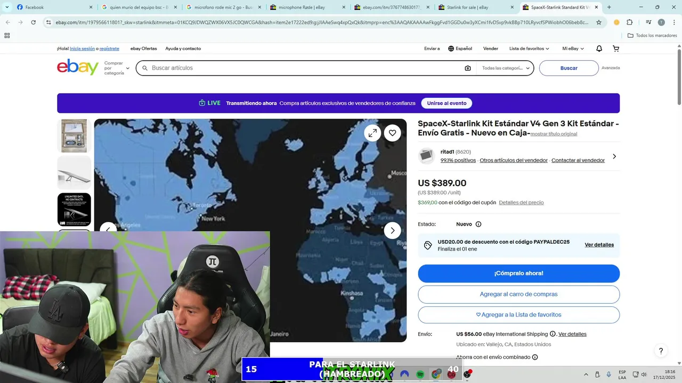Click Agregar al carro de compras
Screen dimensions: 682x383
pyautogui.click(x=518, y=294)
